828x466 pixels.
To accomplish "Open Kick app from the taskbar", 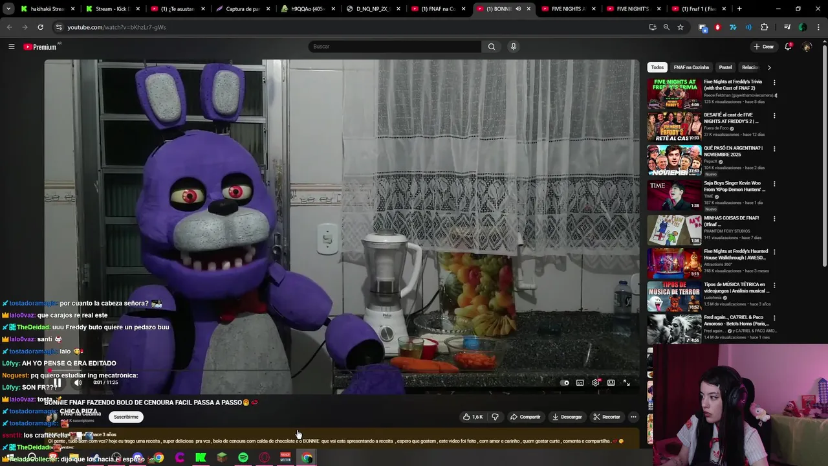I will coord(201,458).
